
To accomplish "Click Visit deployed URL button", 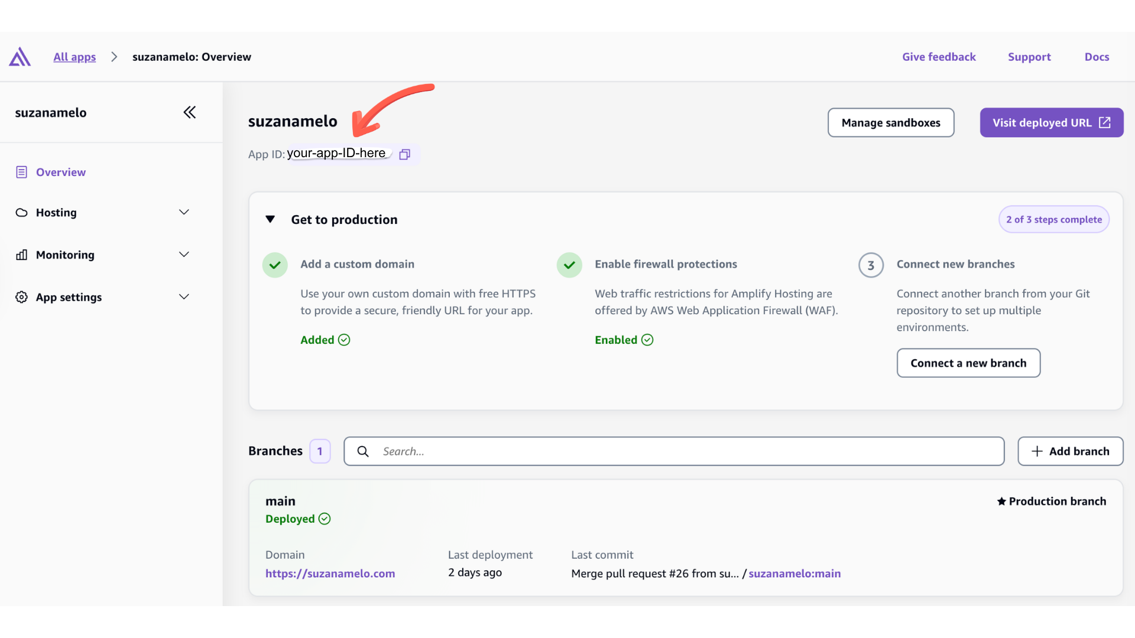I will (x=1052, y=122).
